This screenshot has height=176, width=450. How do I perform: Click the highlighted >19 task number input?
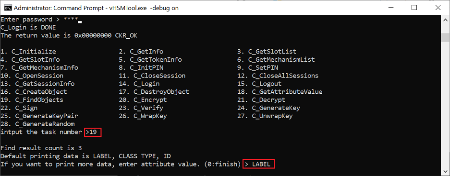93,132
